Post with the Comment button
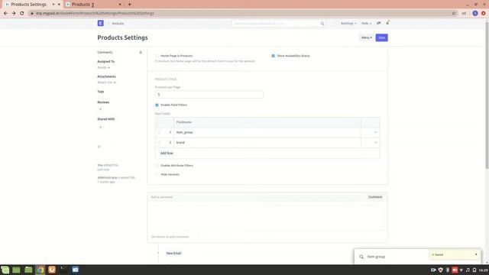Screen dimensions: 489x275 click(375, 197)
